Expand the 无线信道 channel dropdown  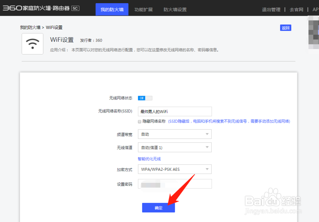(174, 147)
